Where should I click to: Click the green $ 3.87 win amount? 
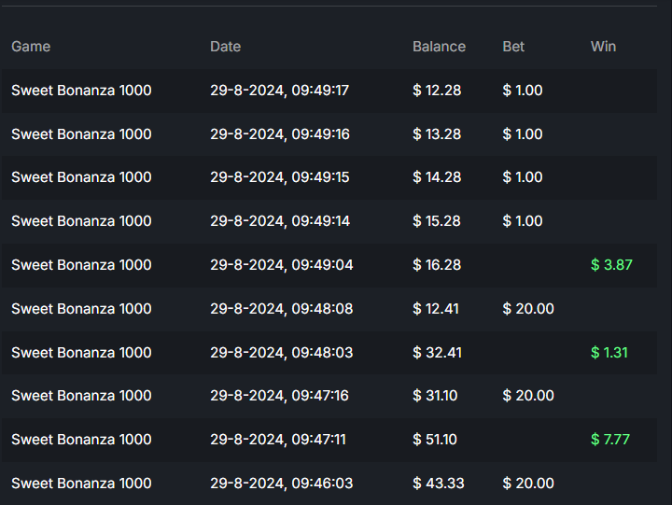(x=611, y=265)
